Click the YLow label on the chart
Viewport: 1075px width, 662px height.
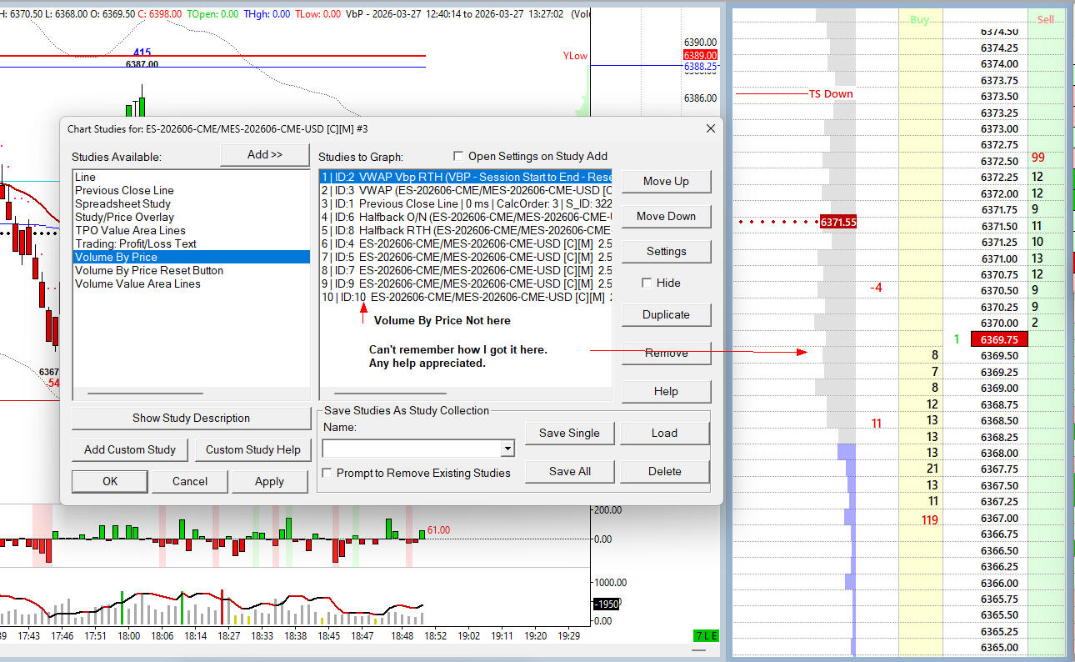click(x=575, y=56)
